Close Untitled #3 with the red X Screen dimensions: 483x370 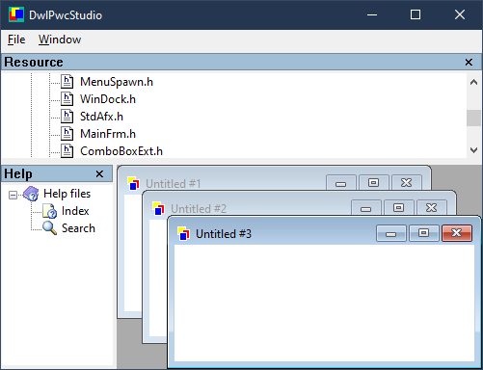[x=457, y=233]
